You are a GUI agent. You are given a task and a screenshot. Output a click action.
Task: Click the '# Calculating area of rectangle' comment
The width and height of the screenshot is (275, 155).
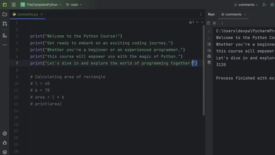point(68,77)
